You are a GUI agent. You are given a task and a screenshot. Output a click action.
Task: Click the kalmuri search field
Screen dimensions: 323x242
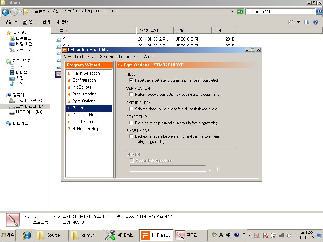[x=280, y=12]
